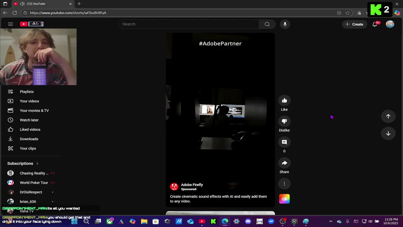The height and width of the screenshot is (227, 403).
Task: Open Chasing Reality subscription channel
Action: point(35,173)
